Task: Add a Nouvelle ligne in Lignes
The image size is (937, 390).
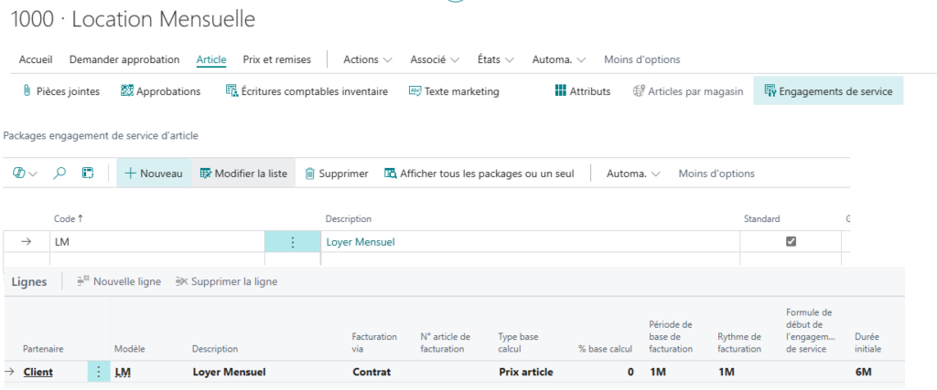Action: tap(119, 281)
